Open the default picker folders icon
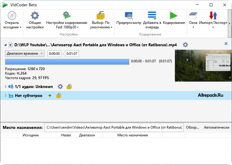The width and height of the screenshot is (232, 165). pyautogui.click(x=101, y=16)
